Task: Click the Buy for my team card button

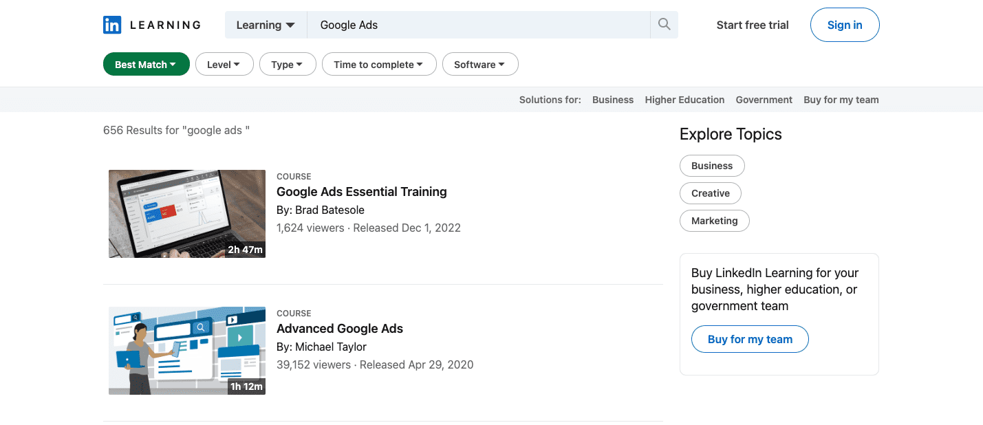Action: [750, 339]
